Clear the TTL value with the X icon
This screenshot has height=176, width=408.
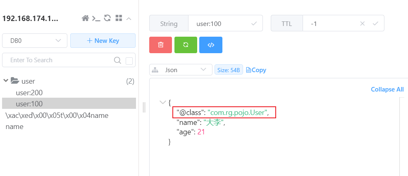click(x=363, y=23)
